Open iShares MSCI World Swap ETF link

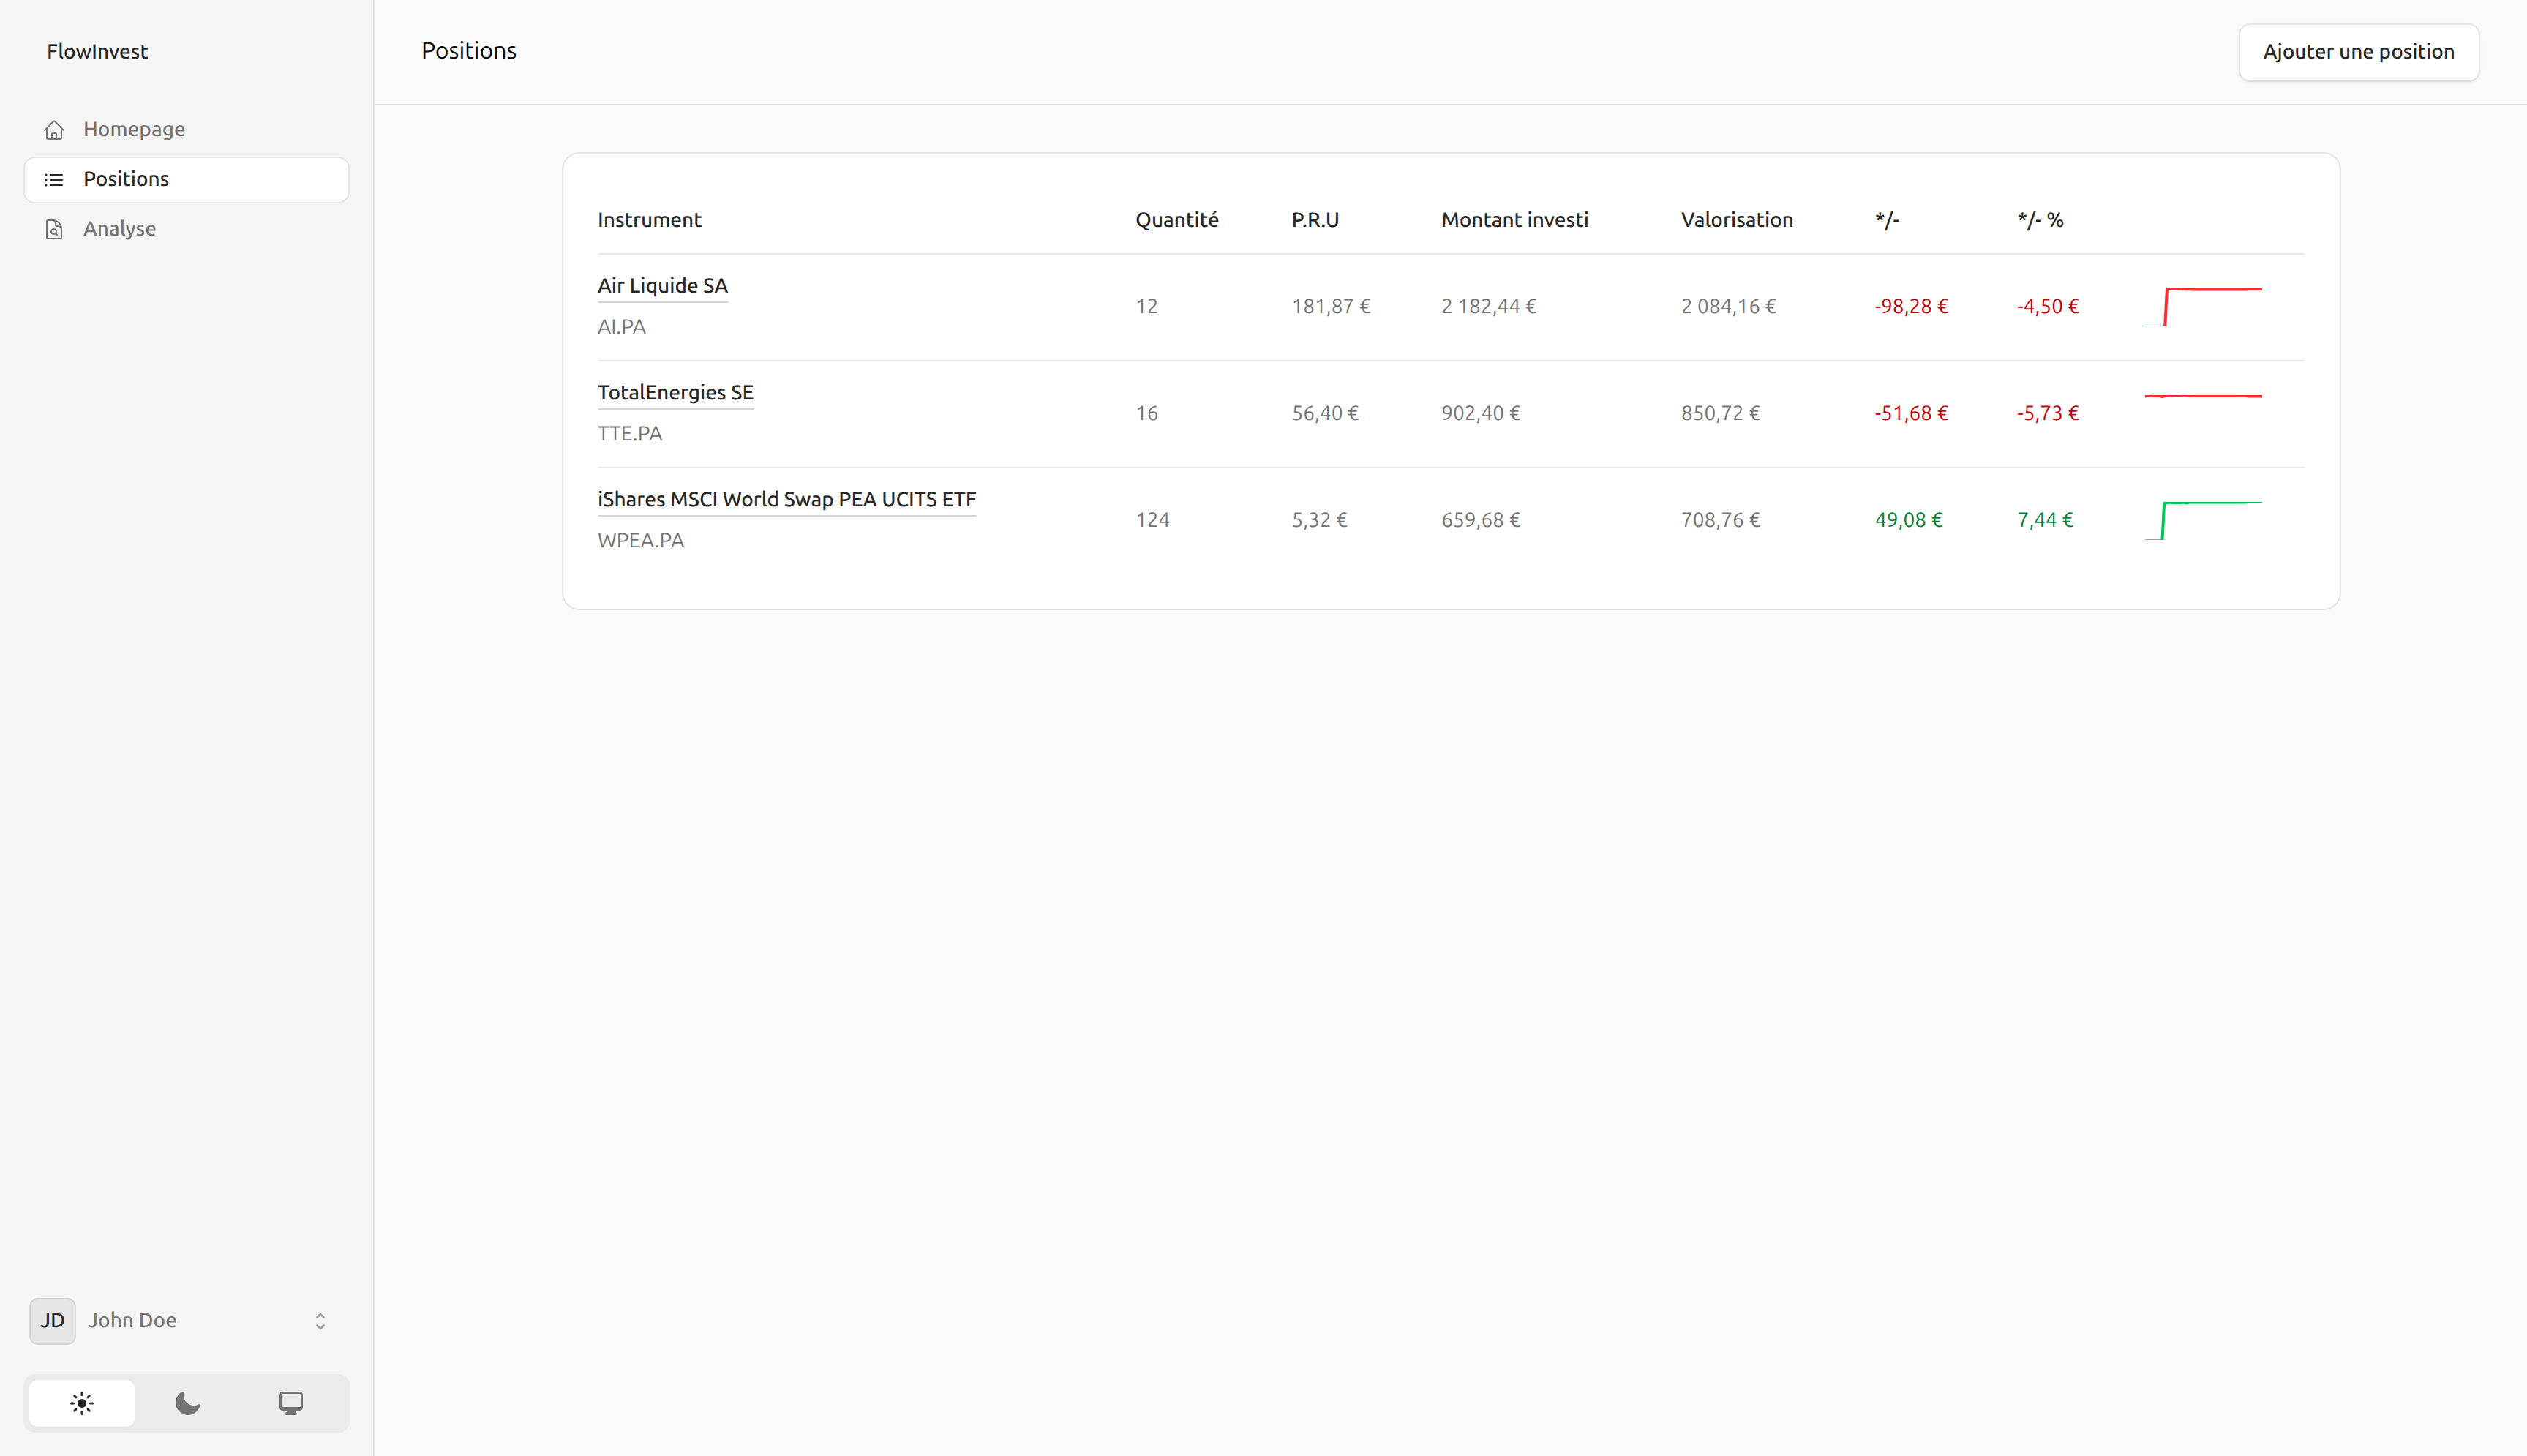[786, 499]
